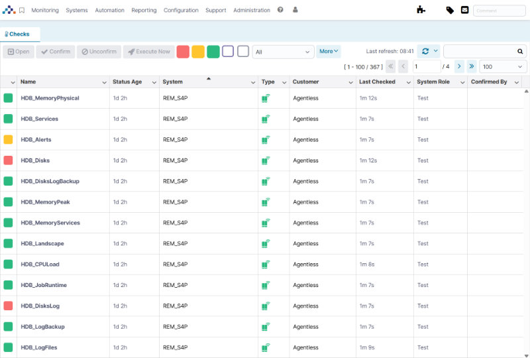The image size is (530, 358).
Task: Open refresh interval dropdown arrow
Action: coord(435,51)
